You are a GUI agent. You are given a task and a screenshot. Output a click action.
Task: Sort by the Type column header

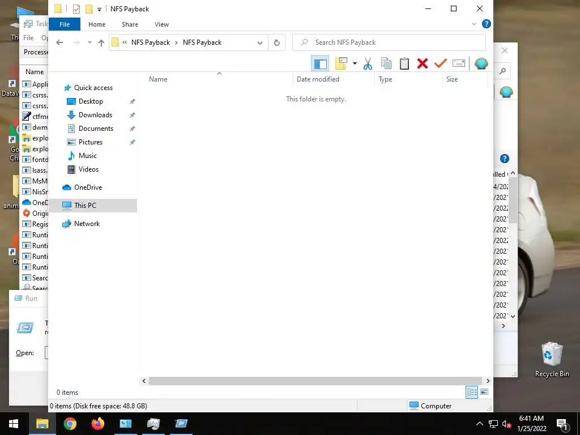pyautogui.click(x=408, y=79)
